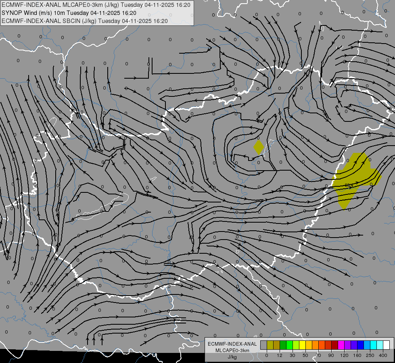Click the legend tick label 160
Screen dimensions: 395x363
tap(357, 355)
